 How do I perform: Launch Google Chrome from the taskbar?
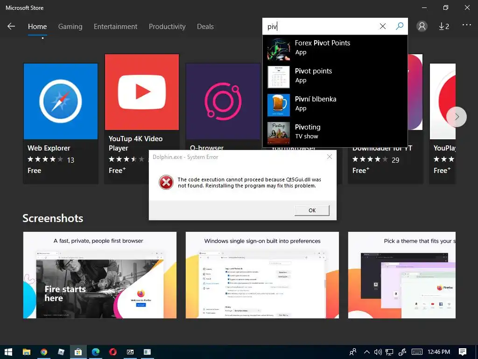43,352
